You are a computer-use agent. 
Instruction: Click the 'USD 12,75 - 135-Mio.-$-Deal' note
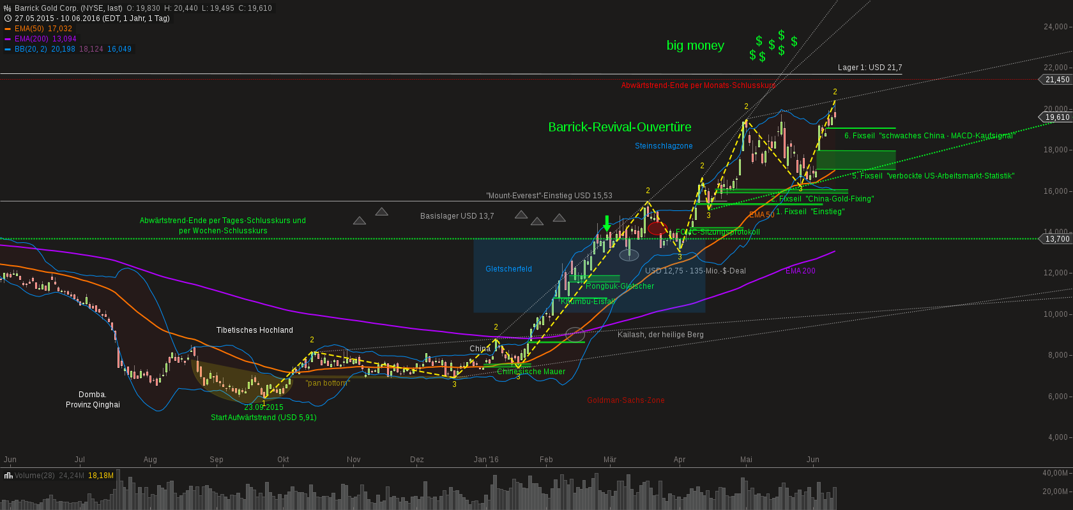click(696, 271)
